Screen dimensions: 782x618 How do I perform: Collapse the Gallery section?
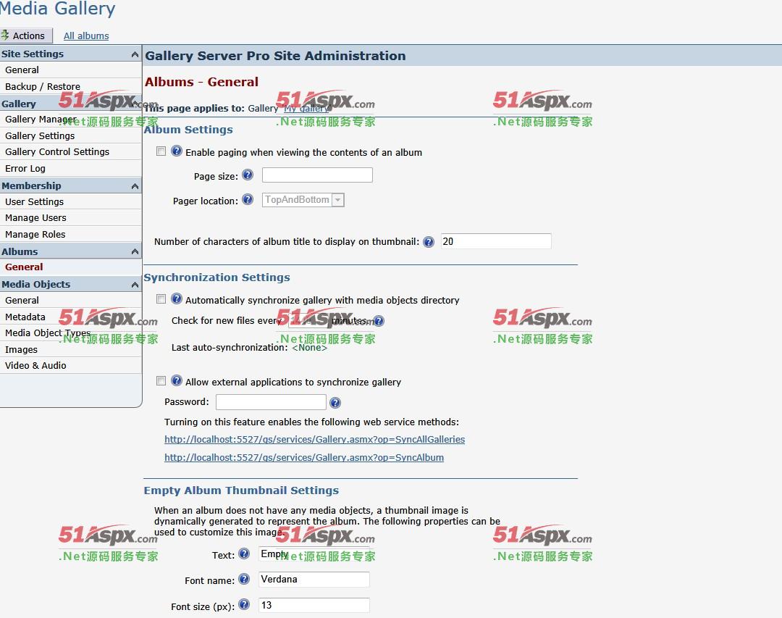pyautogui.click(x=135, y=104)
